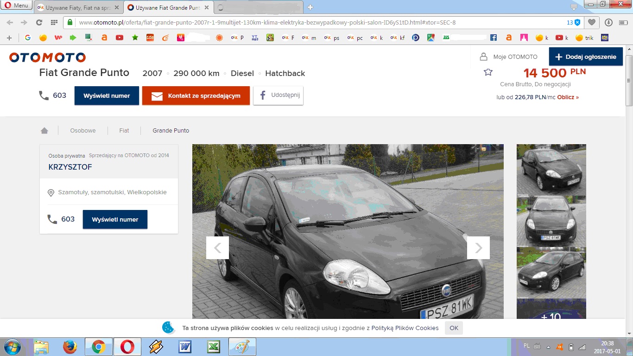Click the Dodaj ogłoszenie button
Viewport: 633px width, 356px height.
586,57
